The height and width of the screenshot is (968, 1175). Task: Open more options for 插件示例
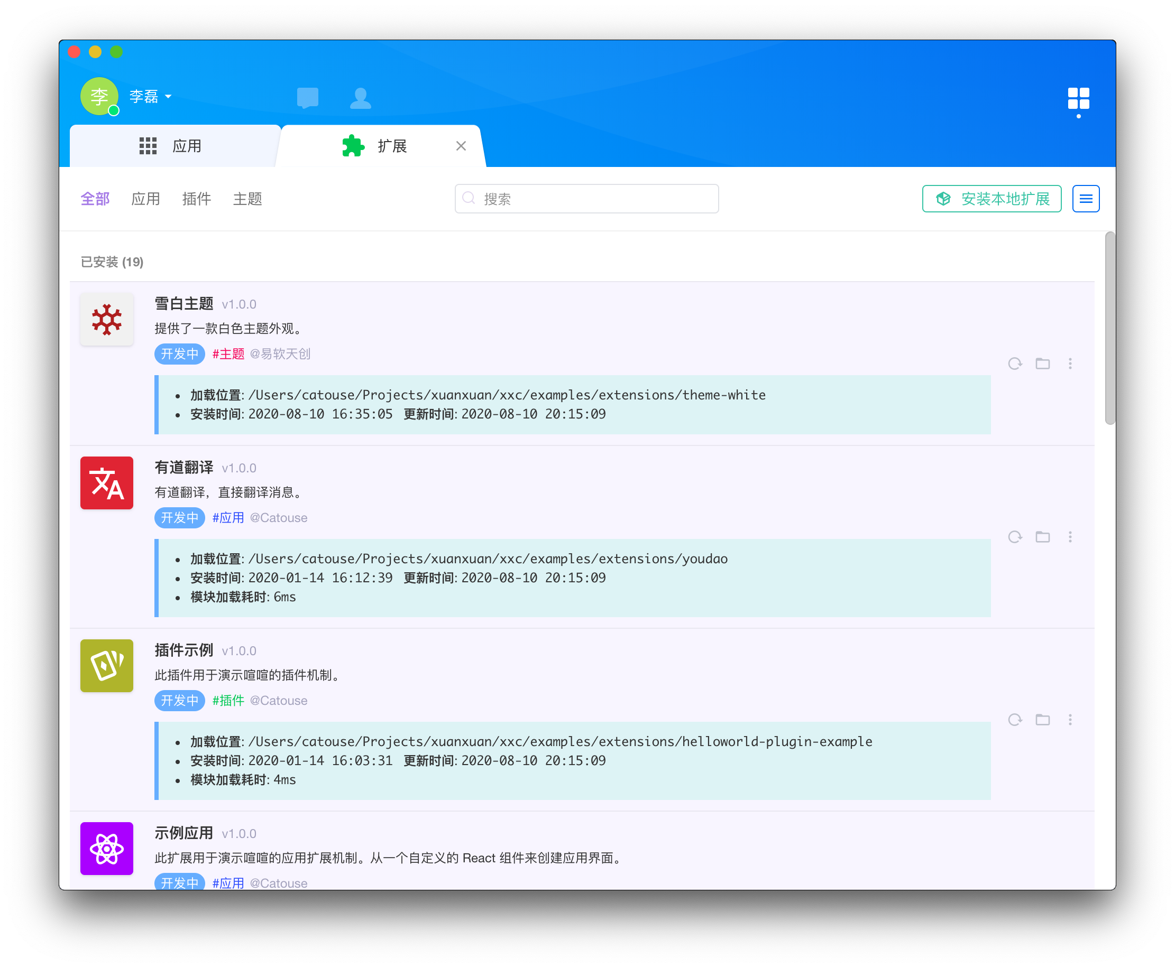(x=1070, y=719)
